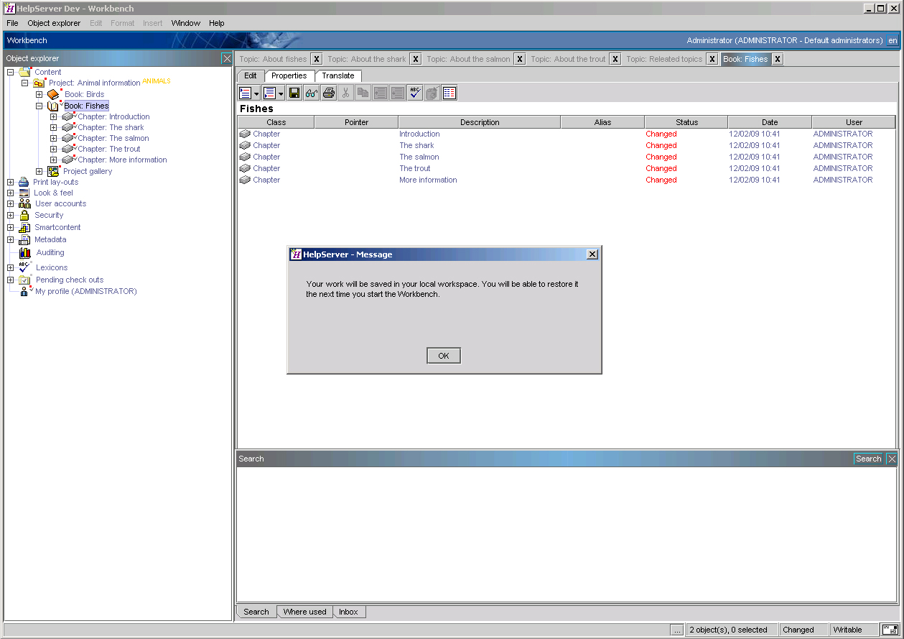Click the Security padlock icon
The height and width of the screenshot is (639, 904).
[x=24, y=215]
